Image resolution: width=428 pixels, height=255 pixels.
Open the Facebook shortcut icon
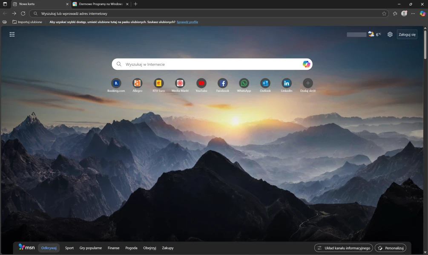(x=222, y=83)
